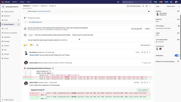Reply to Dan Gordon's comment
The width and height of the screenshot is (181, 102).
(x=145, y=52)
